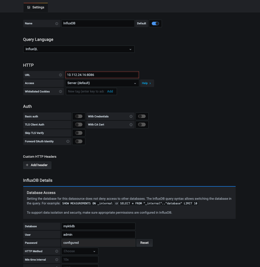The height and width of the screenshot is (267, 260).
Task: Open the HTTP Method Choose dropdown
Action: pos(80,251)
